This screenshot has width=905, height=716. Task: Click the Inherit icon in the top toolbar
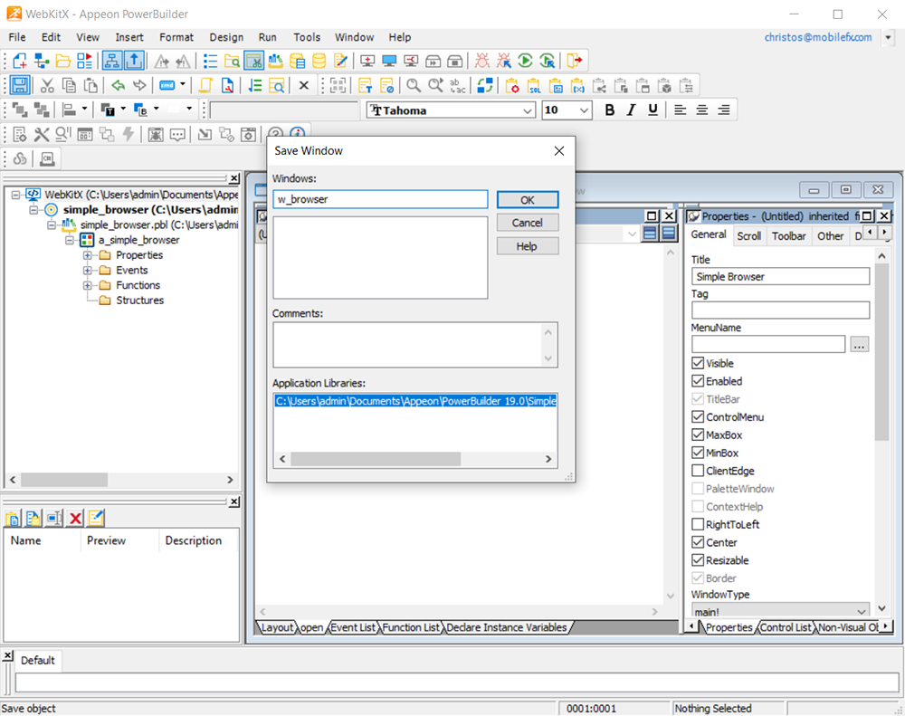coord(42,61)
